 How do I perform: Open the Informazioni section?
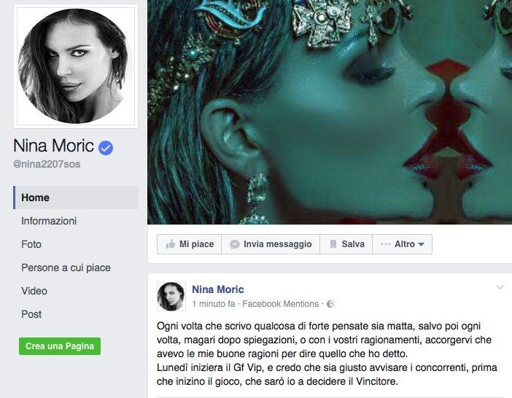[x=49, y=221]
